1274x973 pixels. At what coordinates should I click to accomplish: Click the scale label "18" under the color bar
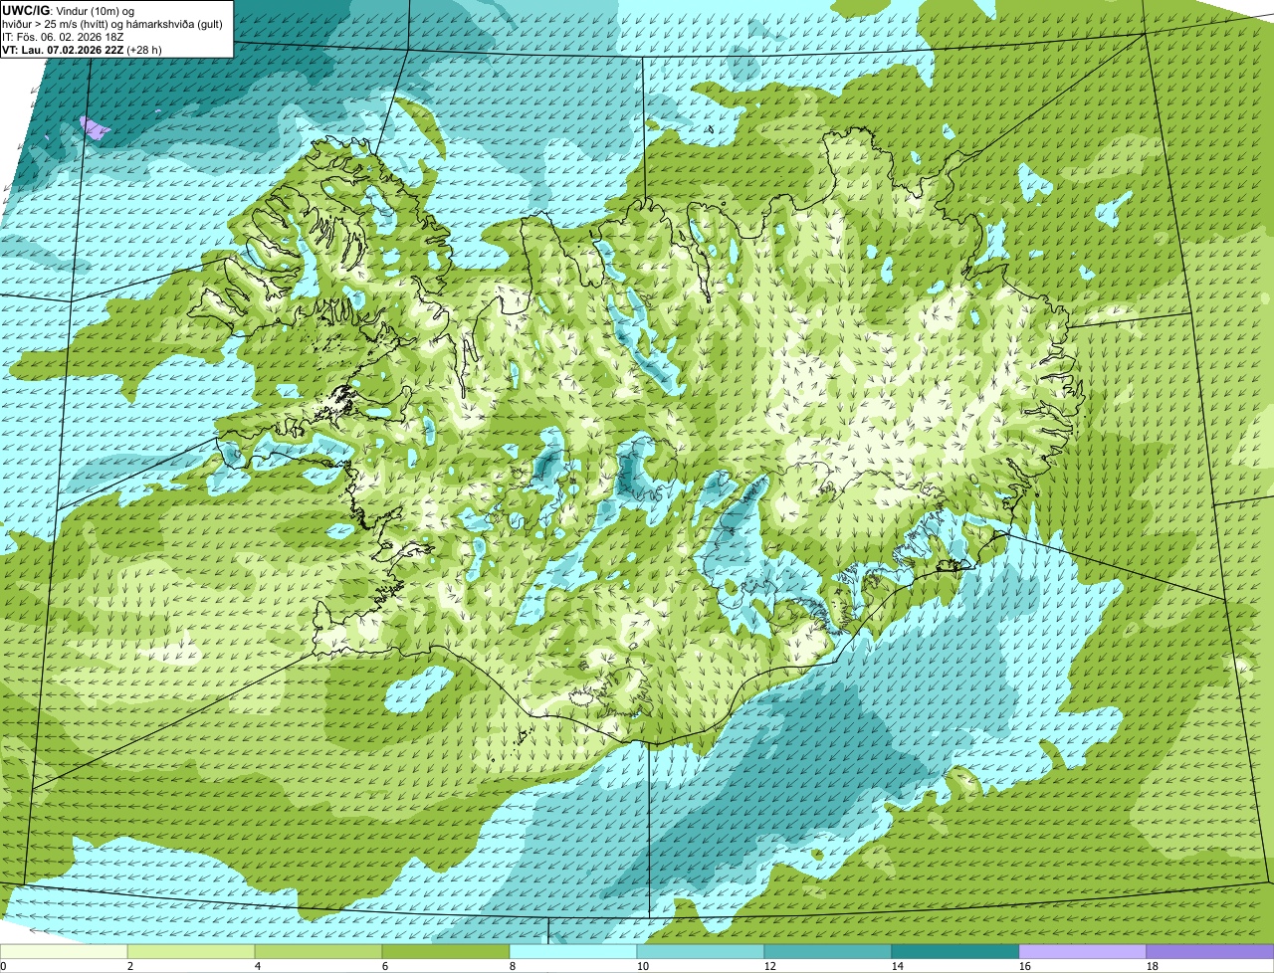pyautogui.click(x=1153, y=966)
